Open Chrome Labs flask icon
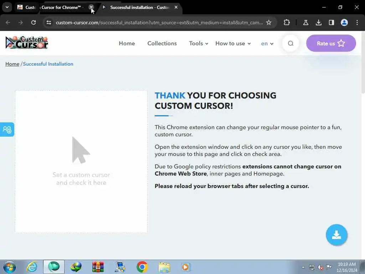The width and height of the screenshot is (365, 274). [x=305, y=22]
